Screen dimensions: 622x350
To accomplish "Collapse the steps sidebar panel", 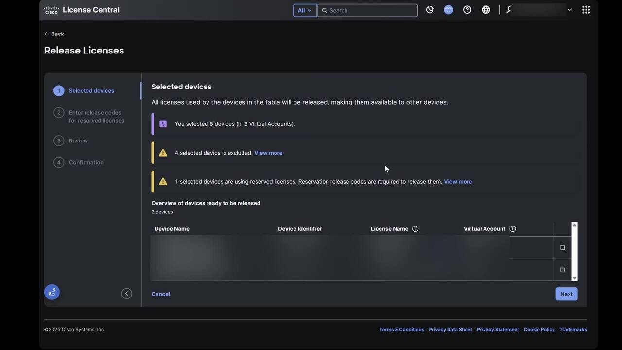I will pos(126,294).
